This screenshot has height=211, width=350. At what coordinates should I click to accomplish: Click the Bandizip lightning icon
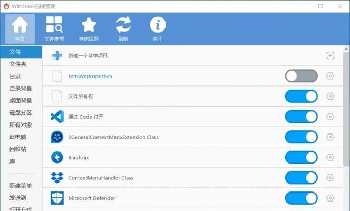(x=57, y=157)
